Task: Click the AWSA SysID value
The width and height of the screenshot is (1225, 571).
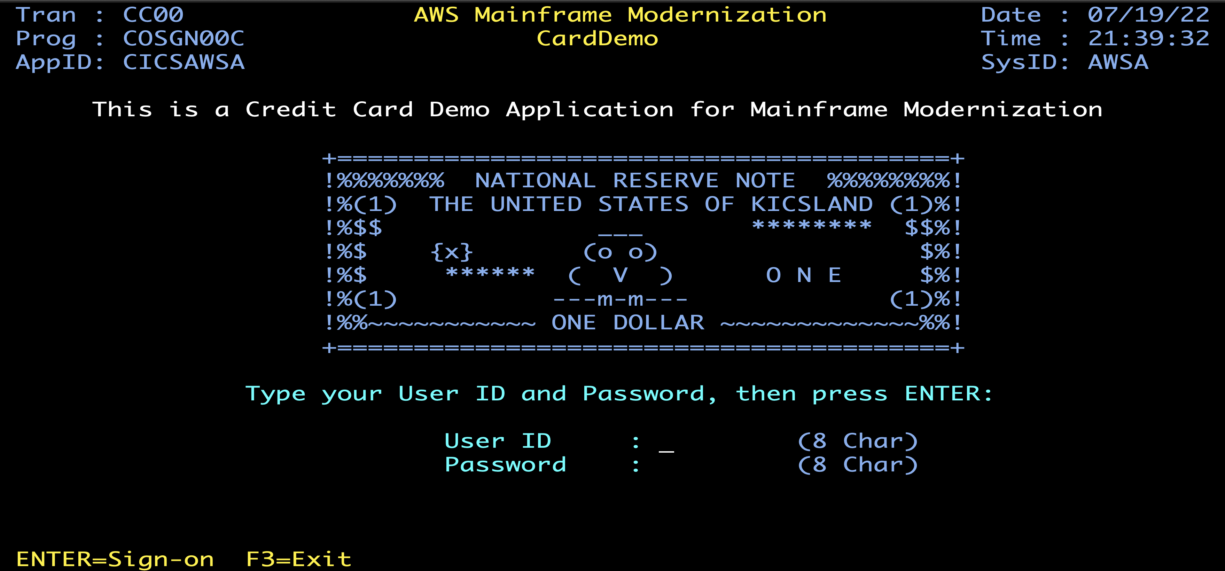Action: (x=1117, y=62)
